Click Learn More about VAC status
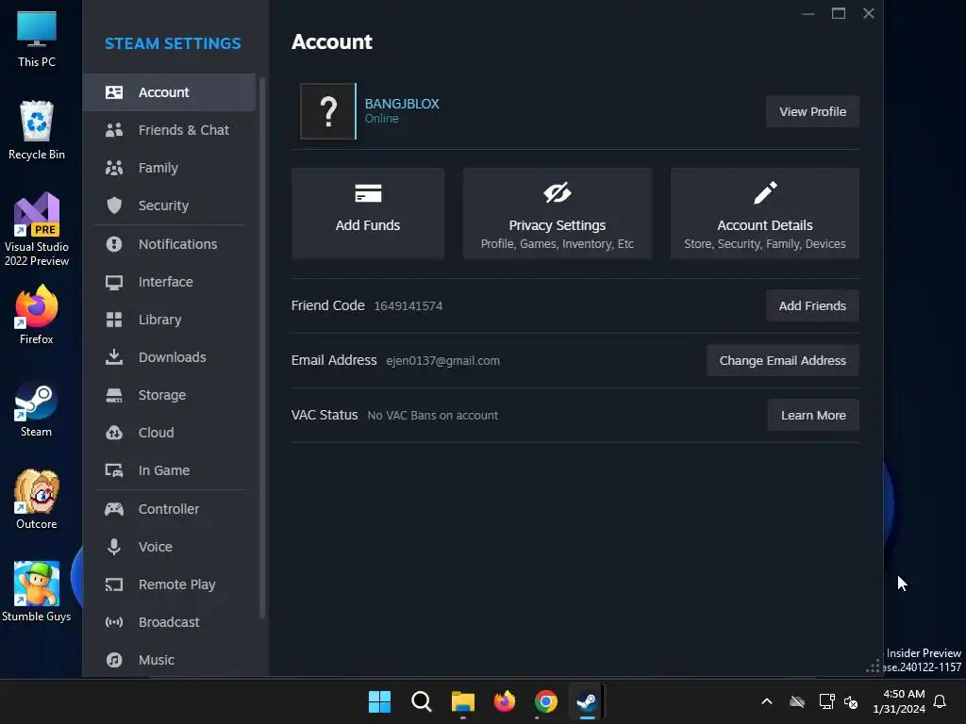Image resolution: width=966 pixels, height=724 pixels. click(813, 415)
